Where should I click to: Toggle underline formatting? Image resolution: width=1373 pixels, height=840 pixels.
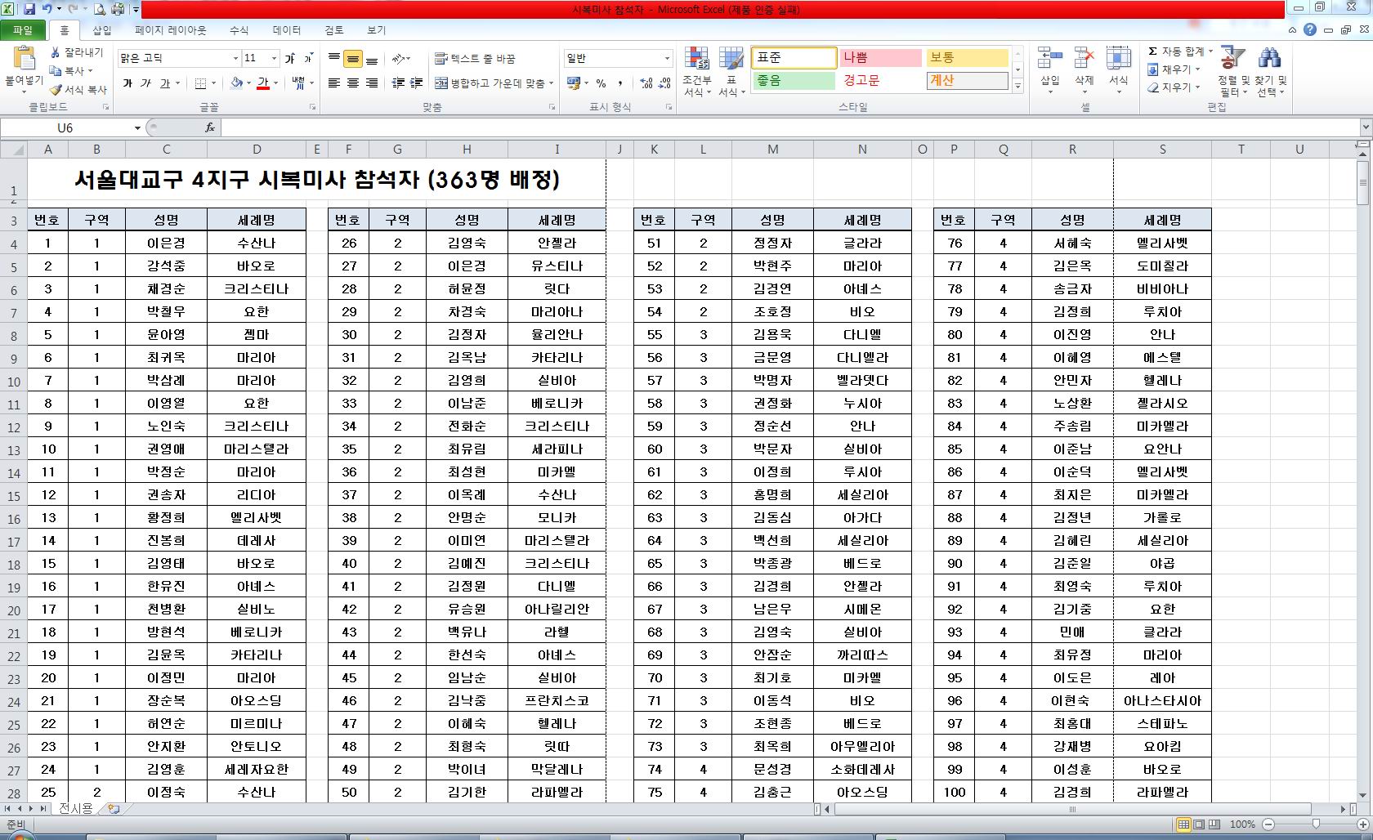pyautogui.click(x=165, y=83)
